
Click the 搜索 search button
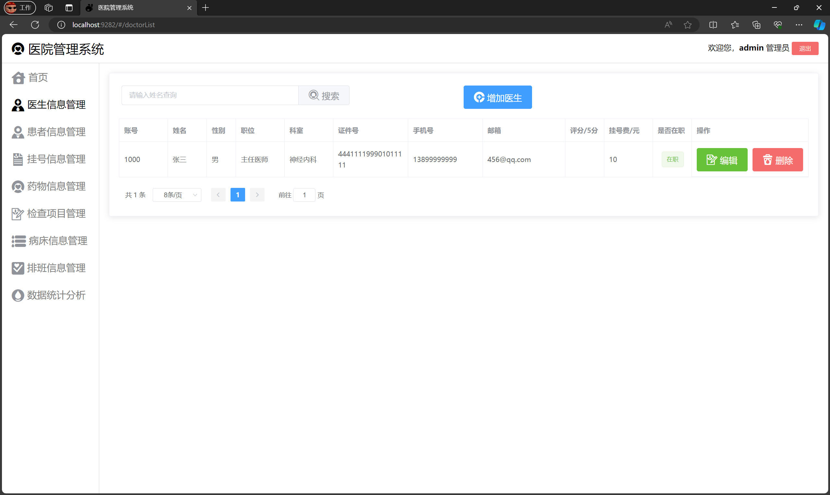(324, 95)
